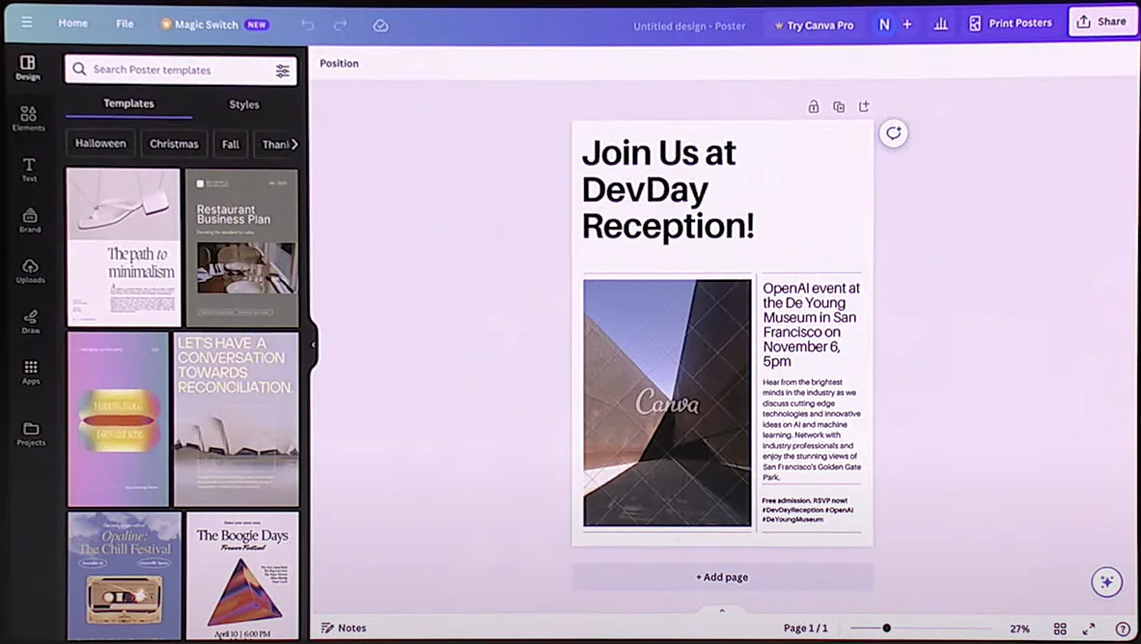Viewport: 1141px width, 644px height.
Task: Choose the purple gradient poster template
Action: [x=119, y=419]
